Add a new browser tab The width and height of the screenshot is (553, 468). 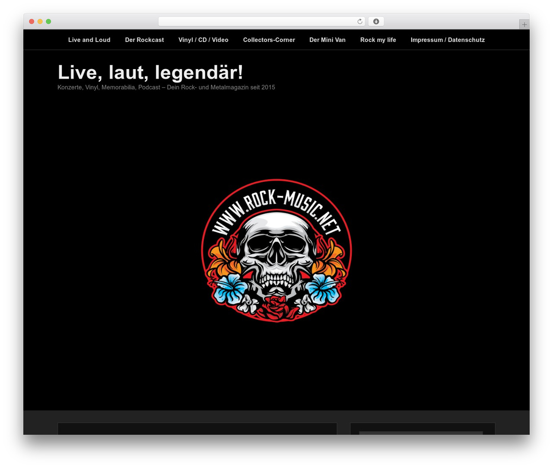(524, 25)
